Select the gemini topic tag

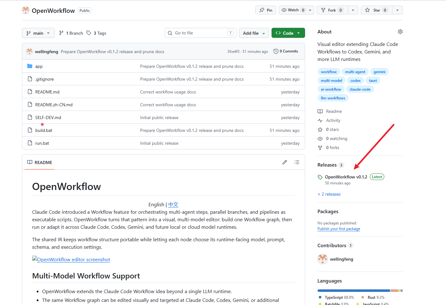[x=380, y=72]
